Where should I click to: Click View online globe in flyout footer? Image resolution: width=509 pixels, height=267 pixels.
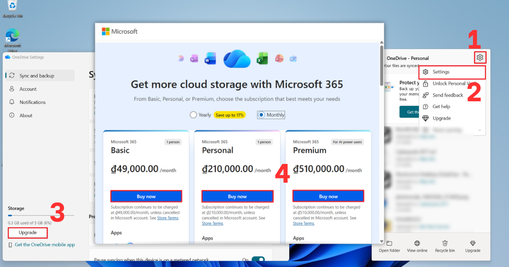click(417, 246)
